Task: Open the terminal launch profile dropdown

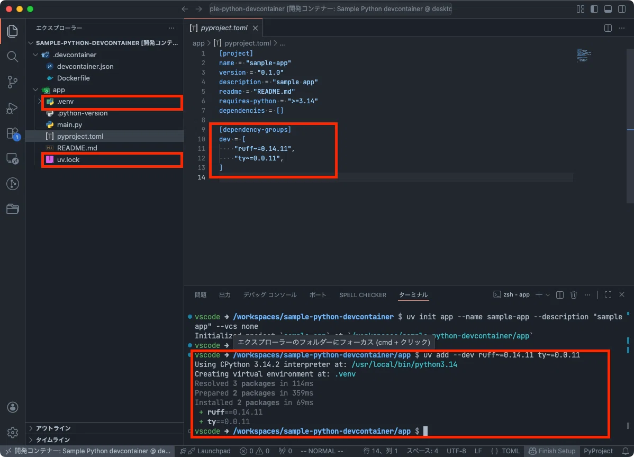Action: click(x=547, y=295)
